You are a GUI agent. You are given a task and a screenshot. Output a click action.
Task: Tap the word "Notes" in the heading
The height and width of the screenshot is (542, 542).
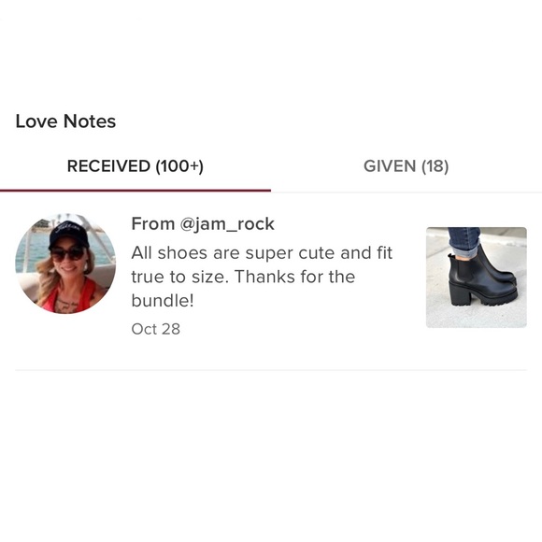point(90,121)
